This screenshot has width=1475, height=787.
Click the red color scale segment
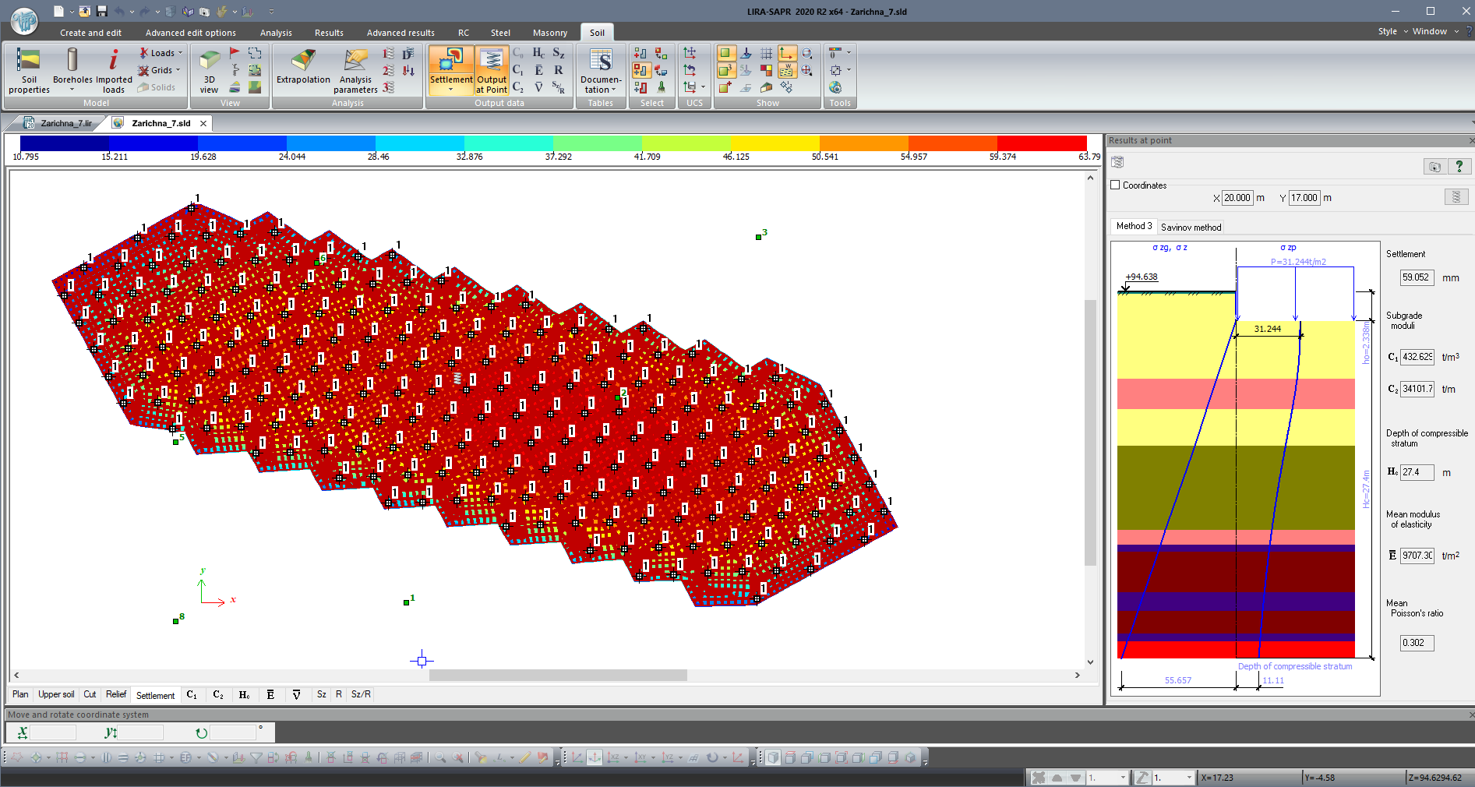click(x=1042, y=143)
